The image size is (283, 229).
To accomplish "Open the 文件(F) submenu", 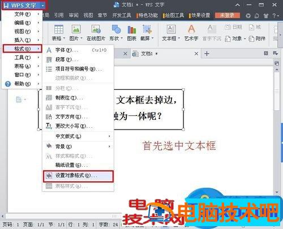I will coord(22,14).
